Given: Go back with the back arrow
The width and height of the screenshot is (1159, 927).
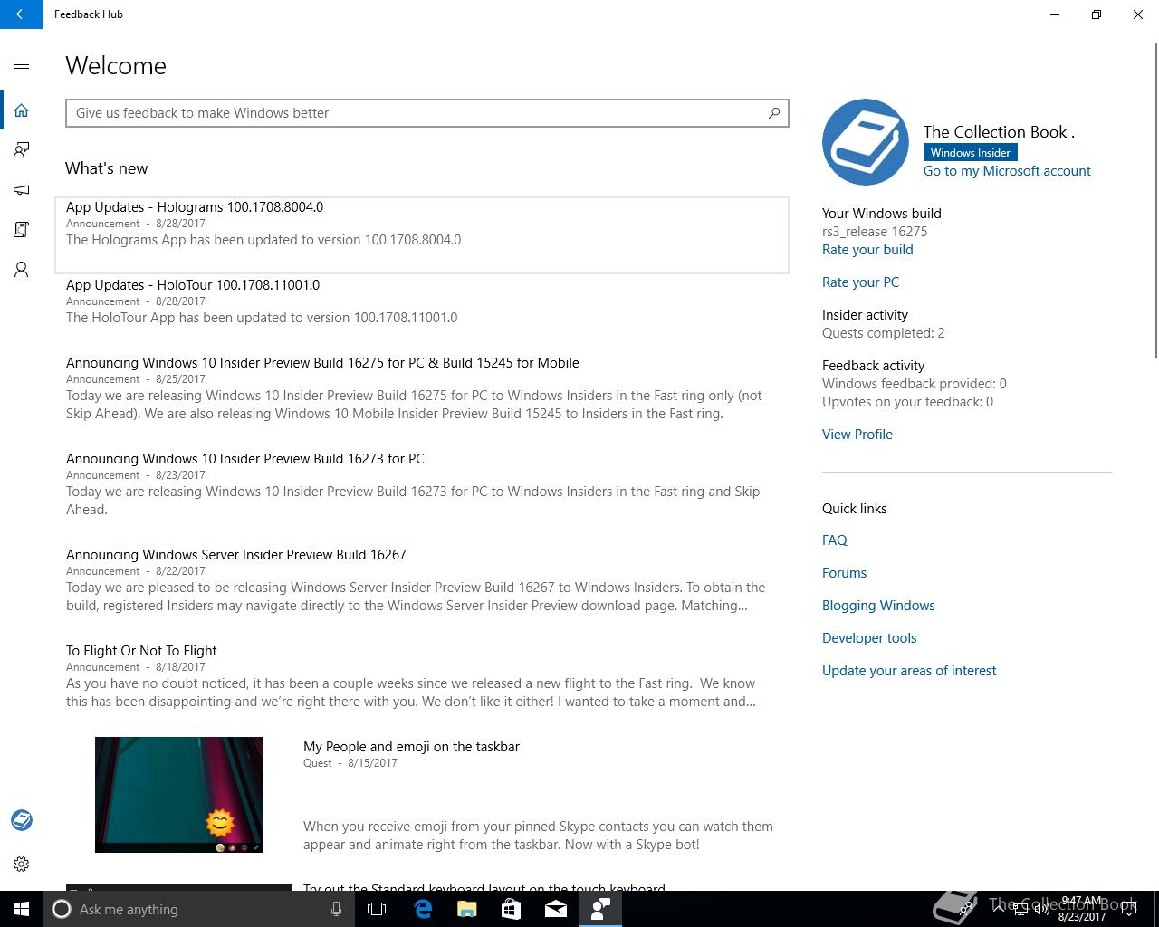Looking at the screenshot, I should click(22, 14).
